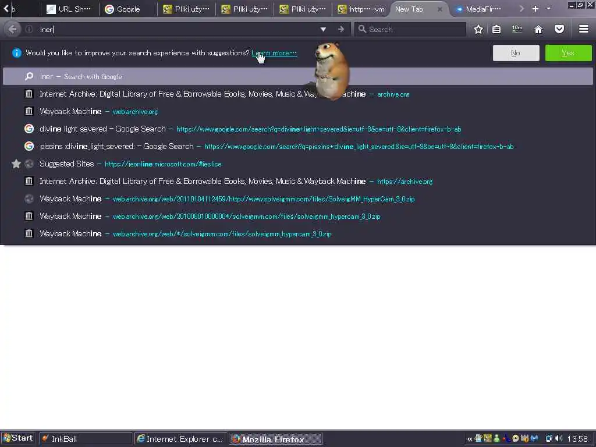596x447 pixels.
Task: Open Wayback Machine web.archive.org suggestion
Action: point(297,111)
